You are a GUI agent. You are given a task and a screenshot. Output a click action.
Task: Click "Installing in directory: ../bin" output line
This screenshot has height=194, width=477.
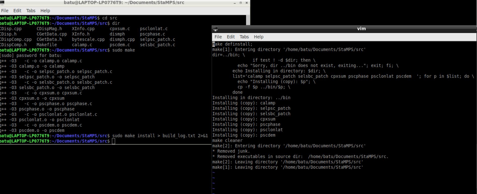coord(251,98)
